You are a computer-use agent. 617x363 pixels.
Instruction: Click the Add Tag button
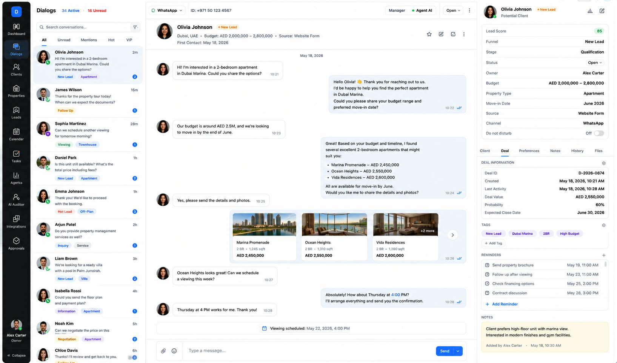[x=494, y=243]
